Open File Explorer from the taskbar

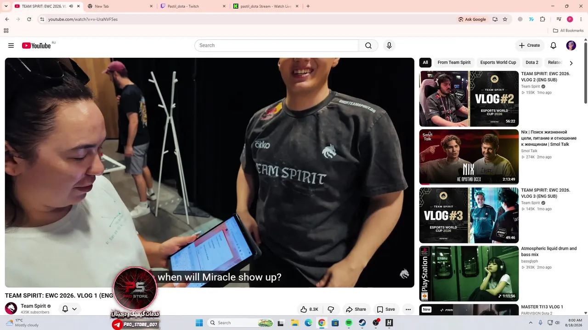click(294, 323)
